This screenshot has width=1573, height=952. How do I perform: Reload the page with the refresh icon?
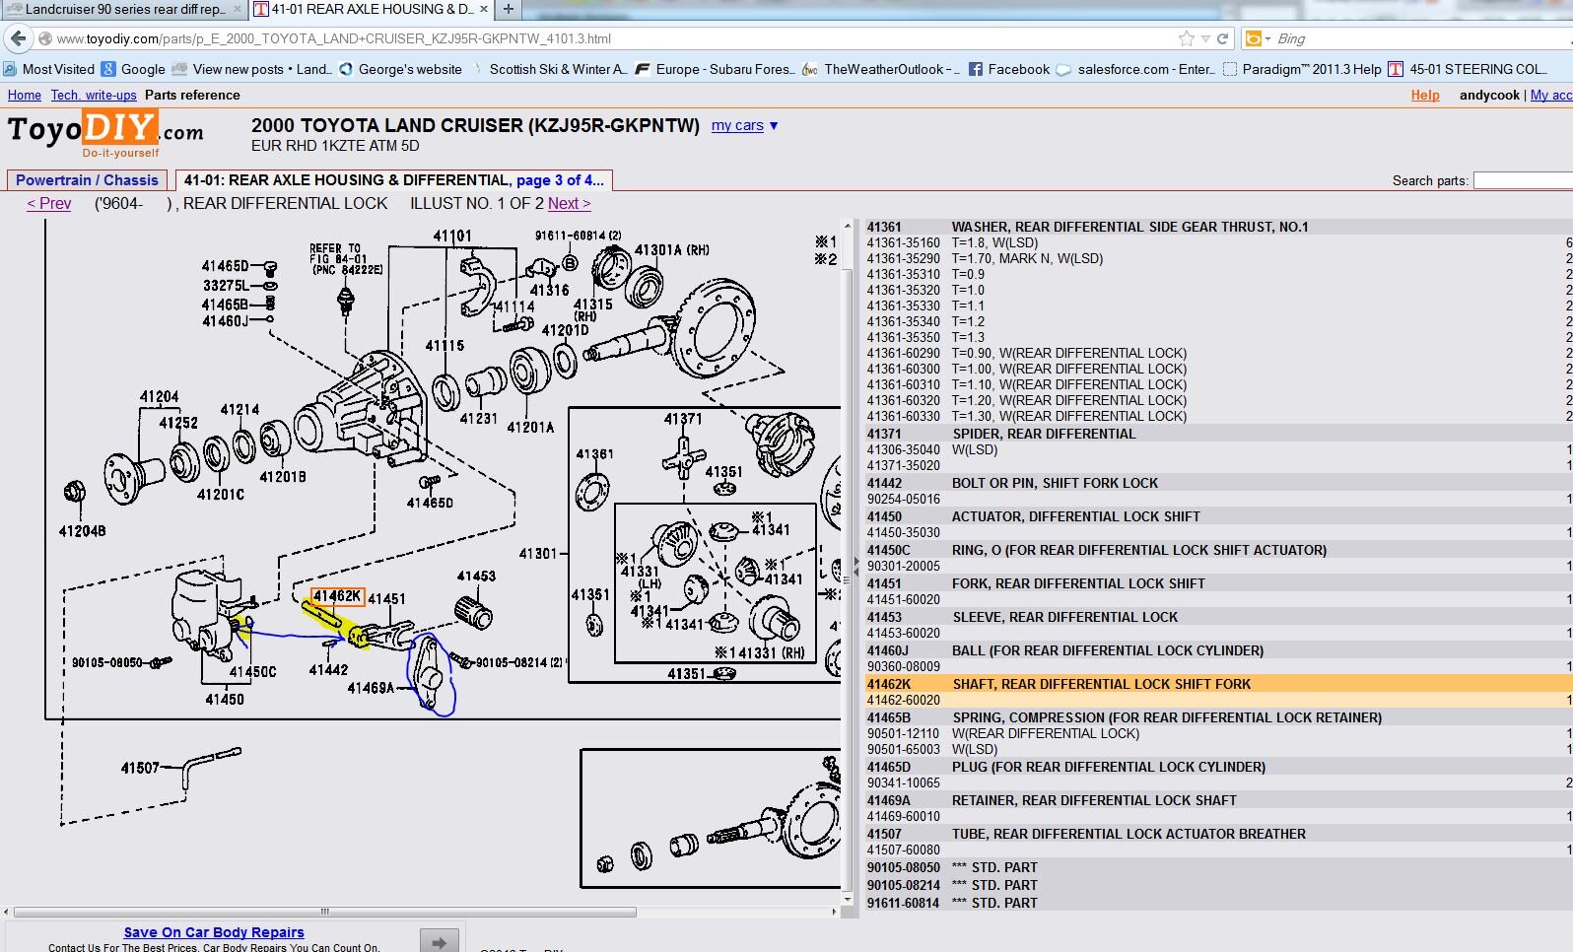click(x=1222, y=38)
